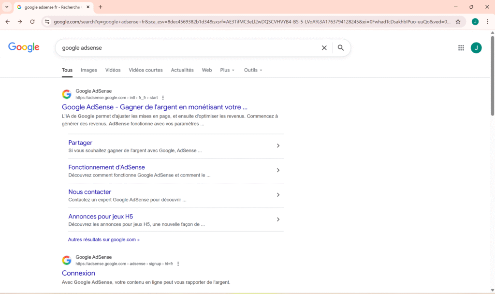
Task: Click the magnifying glass search icon
Action: click(x=341, y=48)
